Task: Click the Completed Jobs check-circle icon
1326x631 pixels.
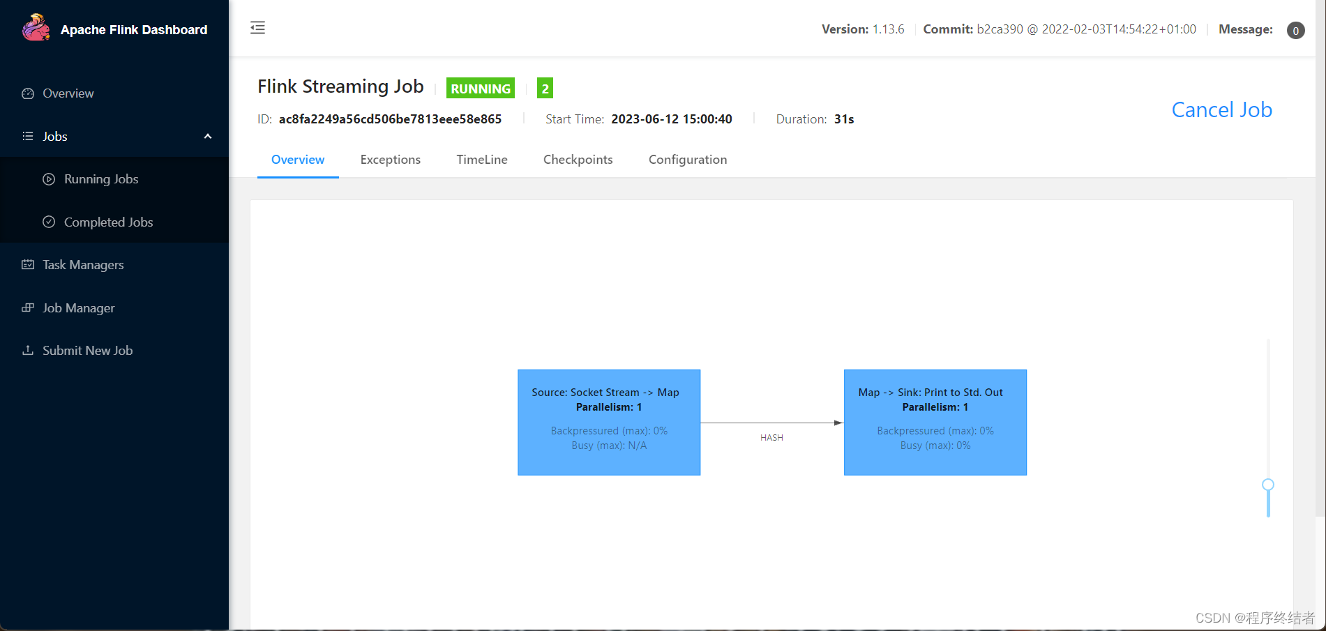Action: coord(49,222)
